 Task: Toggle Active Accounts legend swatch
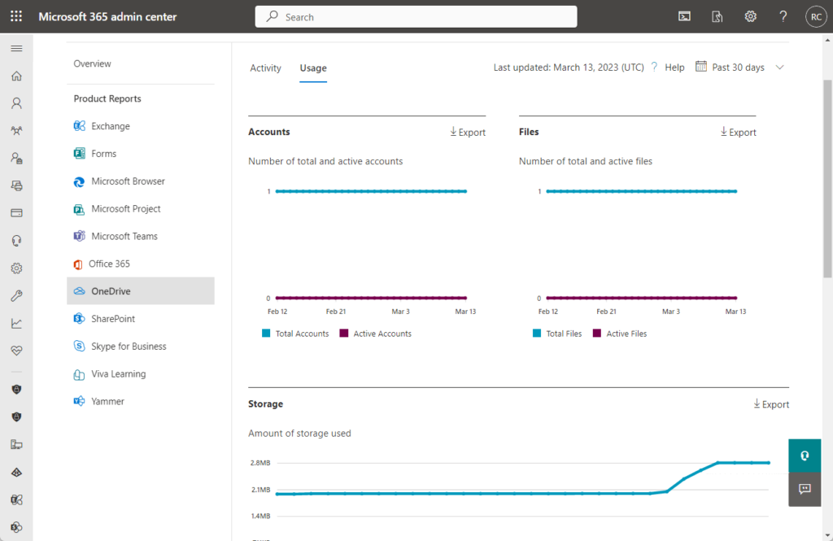(x=344, y=334)
